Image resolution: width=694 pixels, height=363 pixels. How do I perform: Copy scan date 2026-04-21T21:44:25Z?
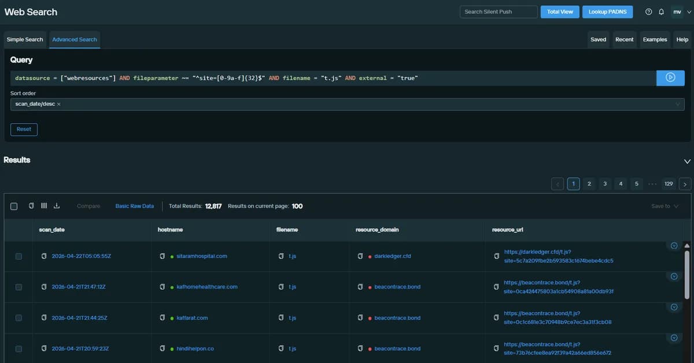[x=44, y=318]
